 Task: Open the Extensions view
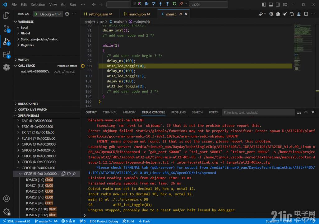[6, 54]
